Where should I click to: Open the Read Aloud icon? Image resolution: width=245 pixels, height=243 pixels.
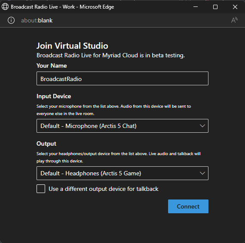point(234,20)
